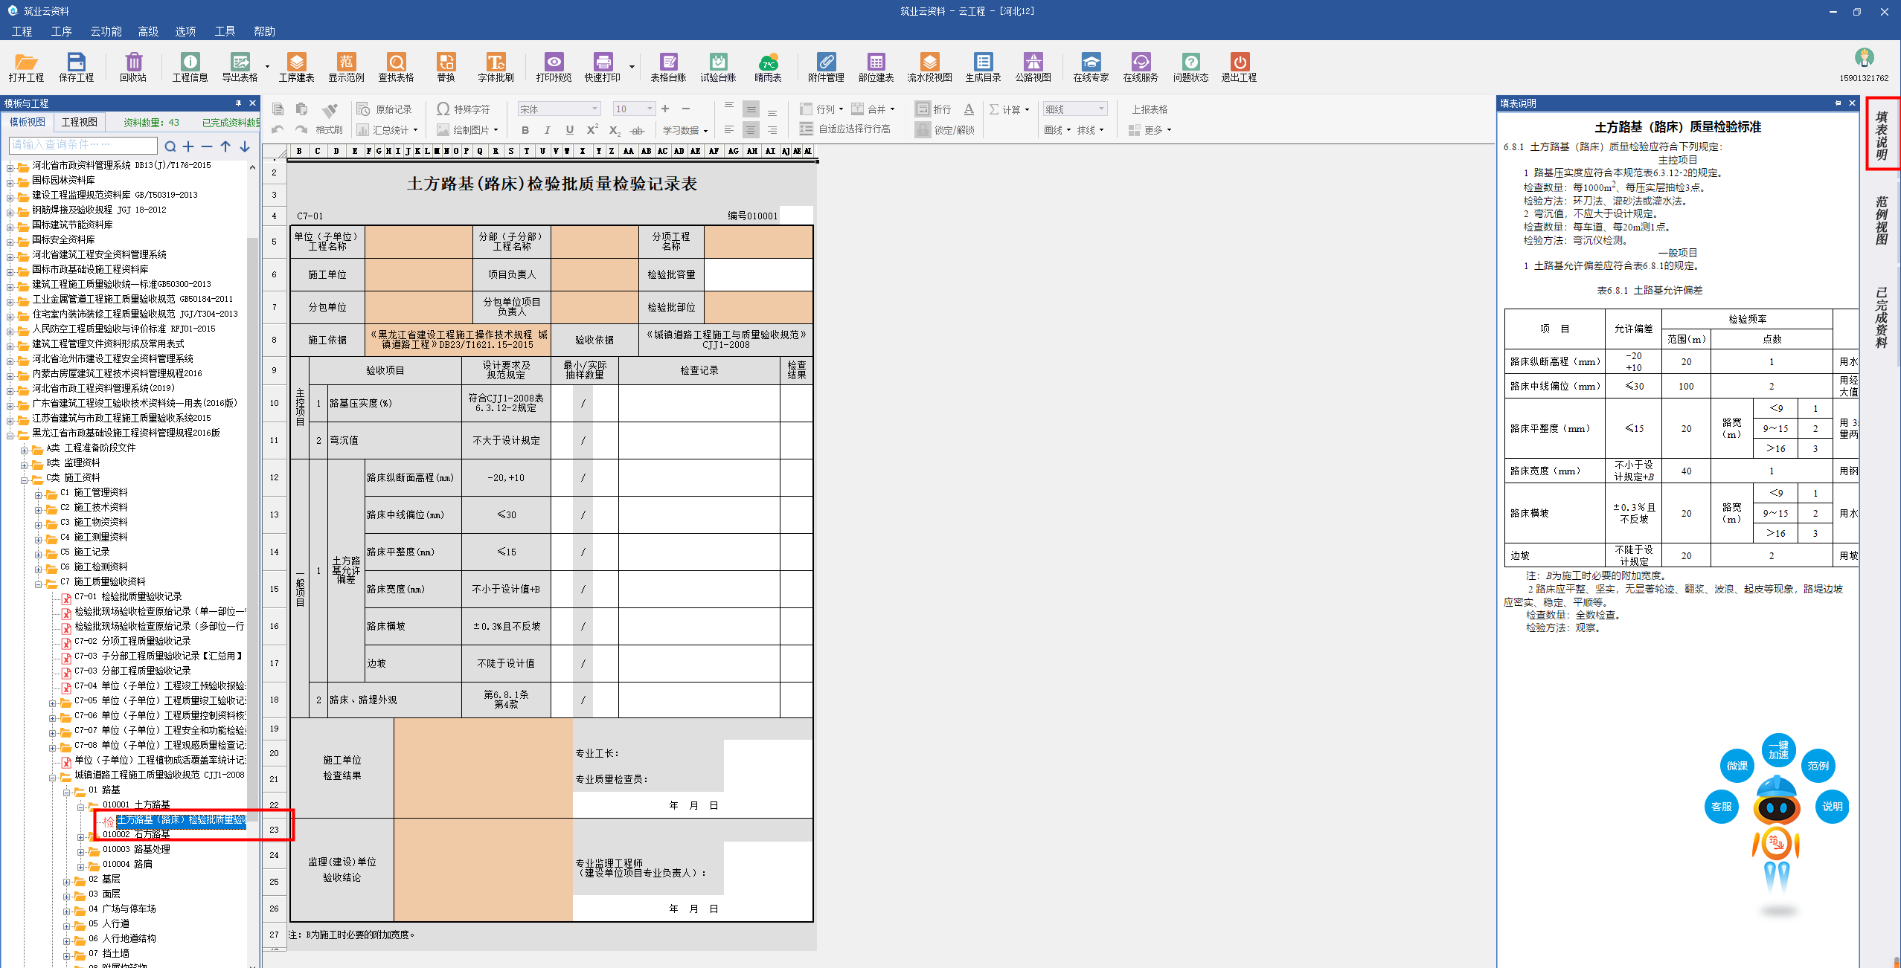Screen dimensions: 1901x968
Task: Open 在线服务 online service
Action: click(1141, 67)
